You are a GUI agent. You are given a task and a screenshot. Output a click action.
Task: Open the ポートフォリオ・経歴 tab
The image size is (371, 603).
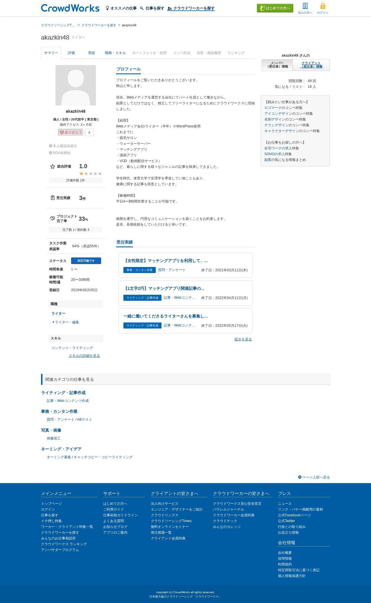[x=149, y=53]
